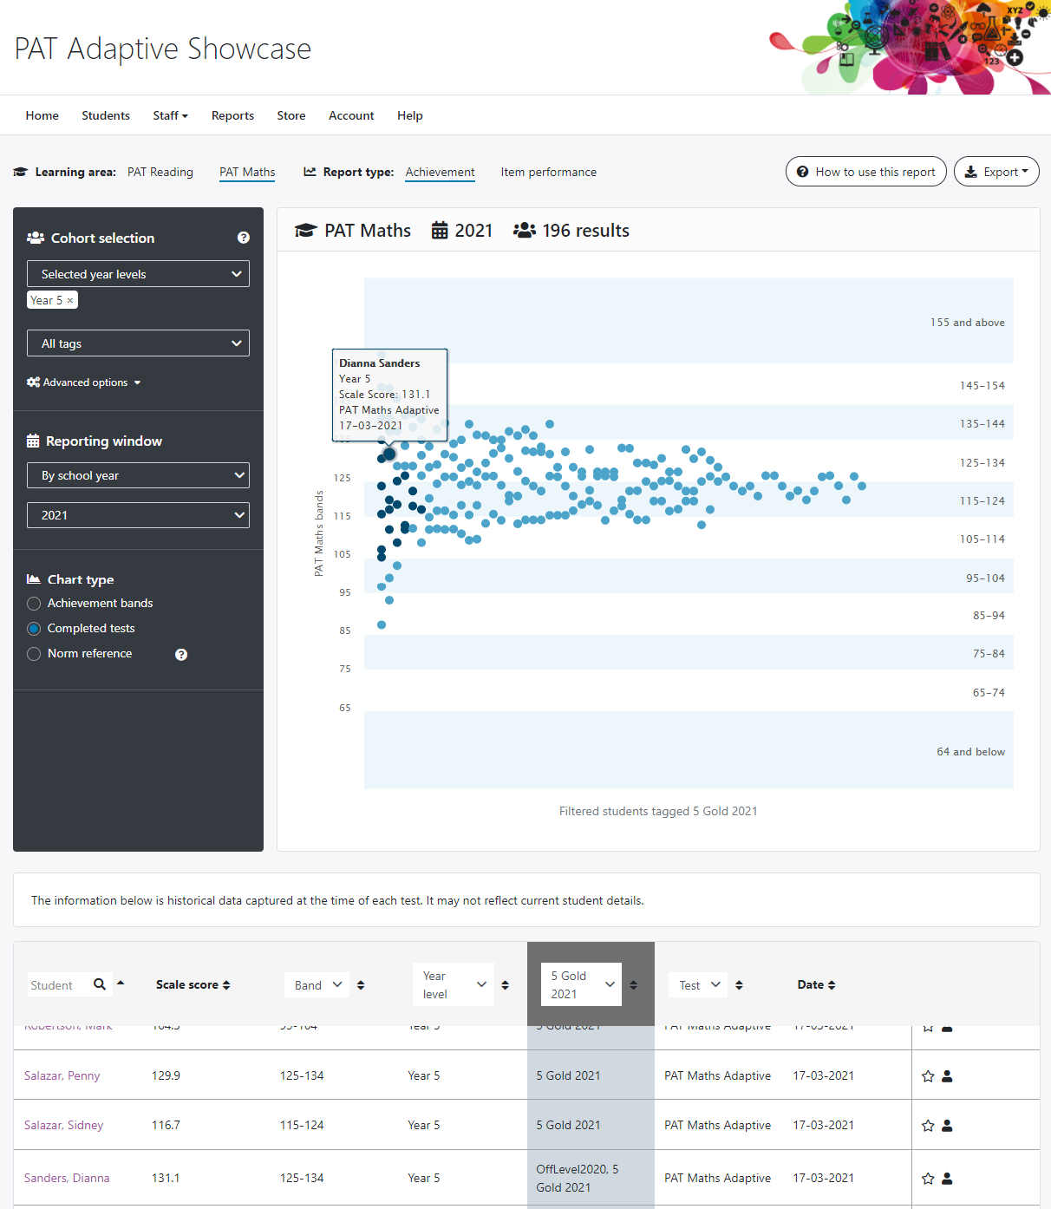
Task: Click the Student search input field
Action: tap(56, 985)
